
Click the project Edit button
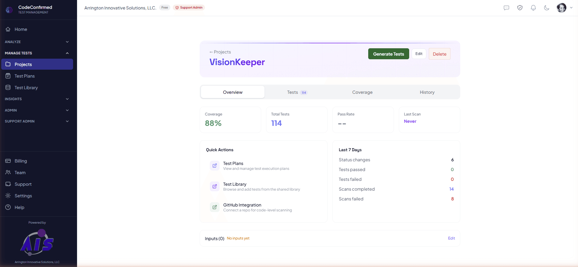point(419,54)
